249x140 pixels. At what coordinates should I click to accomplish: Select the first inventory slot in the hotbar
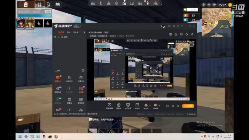(92, 131)
